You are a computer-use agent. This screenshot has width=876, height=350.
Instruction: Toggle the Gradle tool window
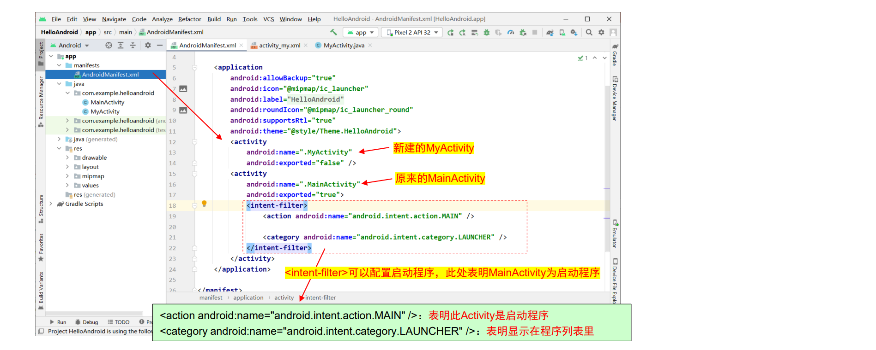(x=615, y=55)
